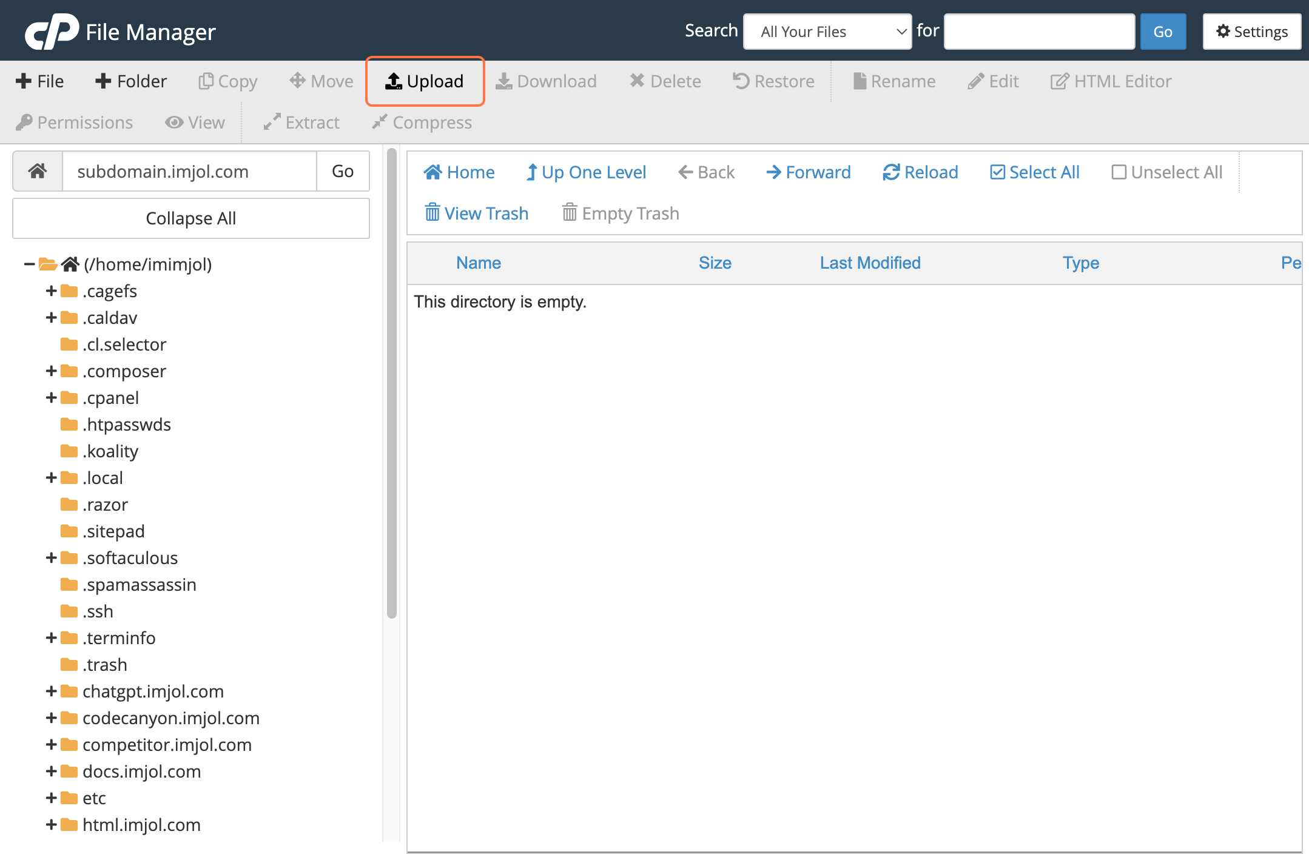Open the HTML Editor tool

1111,81
